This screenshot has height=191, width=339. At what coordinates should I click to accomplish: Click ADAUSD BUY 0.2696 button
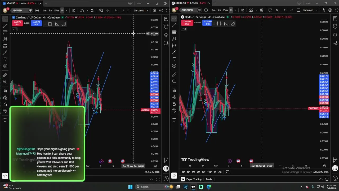(x=36, y=23)
